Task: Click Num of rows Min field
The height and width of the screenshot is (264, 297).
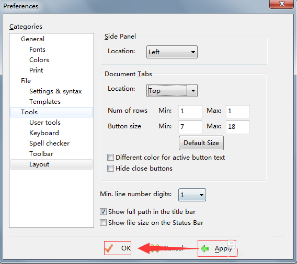Action: (x=190, y=111)
